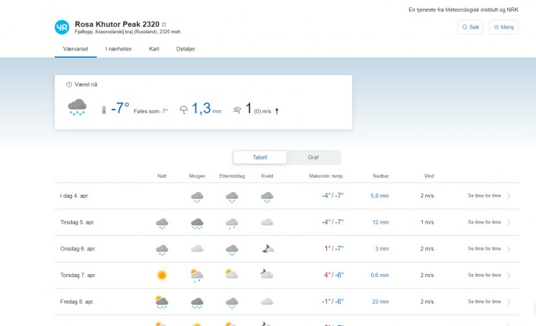
Task: Click Fredag 8. apr. evening cloud icon
Action: [x=267, y=301]
